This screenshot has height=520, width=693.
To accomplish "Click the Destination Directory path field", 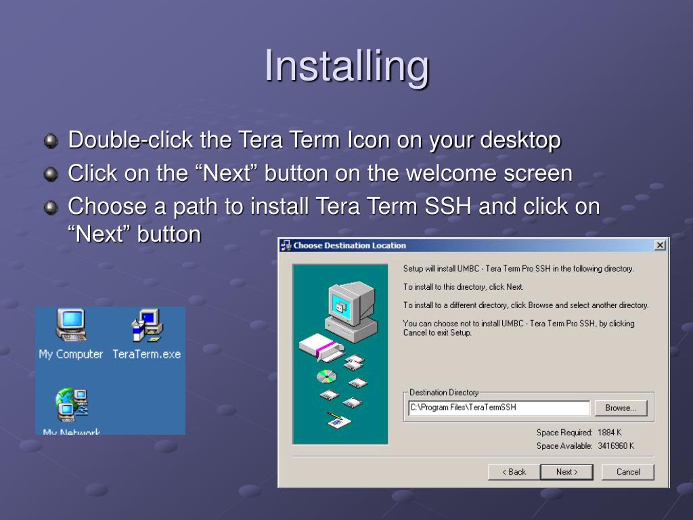I will point(499,408).
